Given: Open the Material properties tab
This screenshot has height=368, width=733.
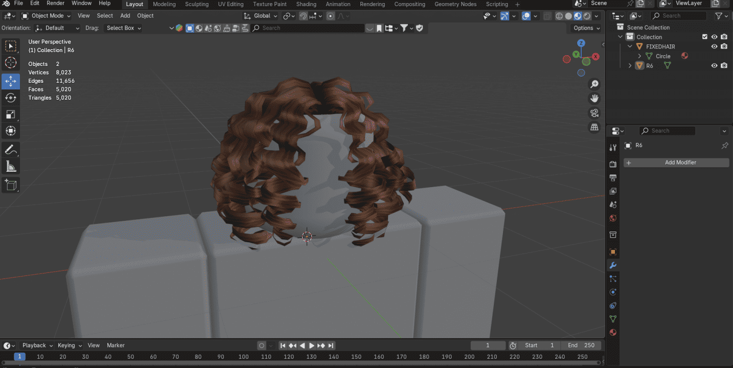Looking at the screenshot, I should click(x=613, y=332).
